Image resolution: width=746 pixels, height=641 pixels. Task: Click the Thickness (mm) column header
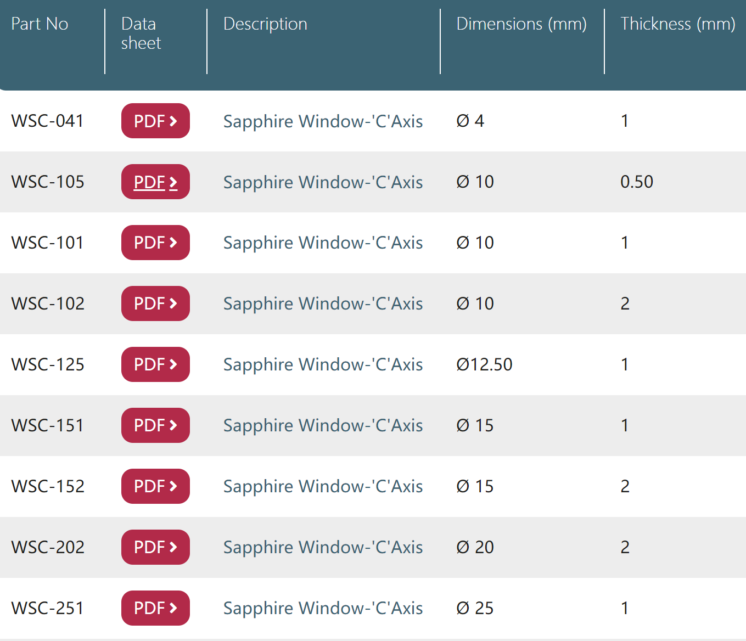(678, 24)
